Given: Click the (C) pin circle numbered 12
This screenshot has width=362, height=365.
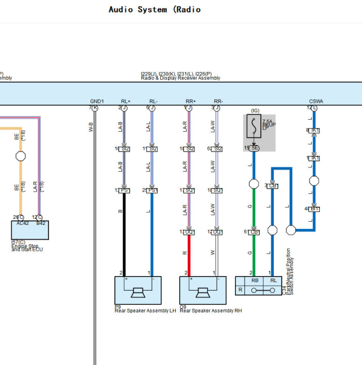Looking at the screenshot, I should 39,218.
